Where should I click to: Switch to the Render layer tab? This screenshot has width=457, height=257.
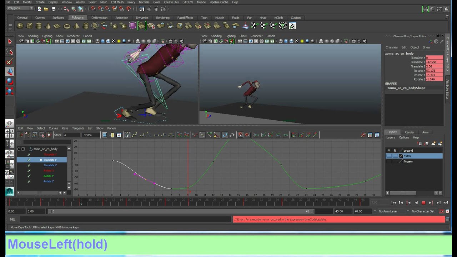[x=409, y=132]
